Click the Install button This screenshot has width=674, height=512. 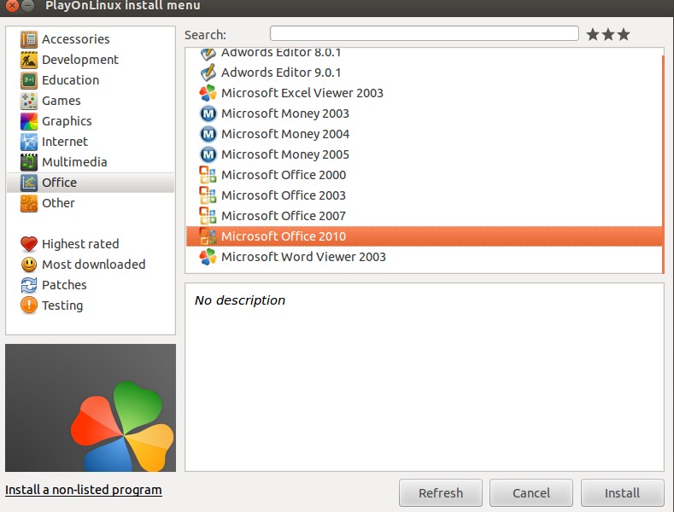click(623, 492)
